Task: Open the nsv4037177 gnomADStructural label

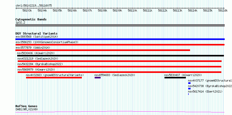Action: (210, 80)
